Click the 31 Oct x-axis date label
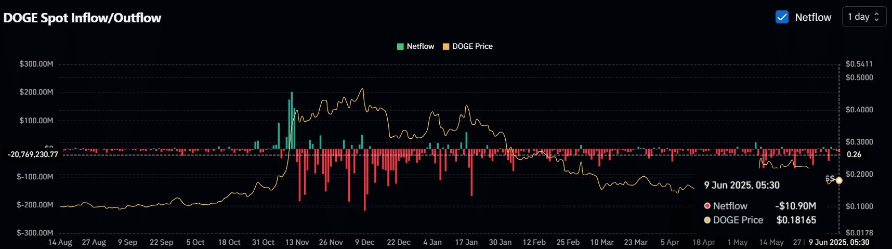This screenshot has width=892, height=249. click(x=263, y=242)
